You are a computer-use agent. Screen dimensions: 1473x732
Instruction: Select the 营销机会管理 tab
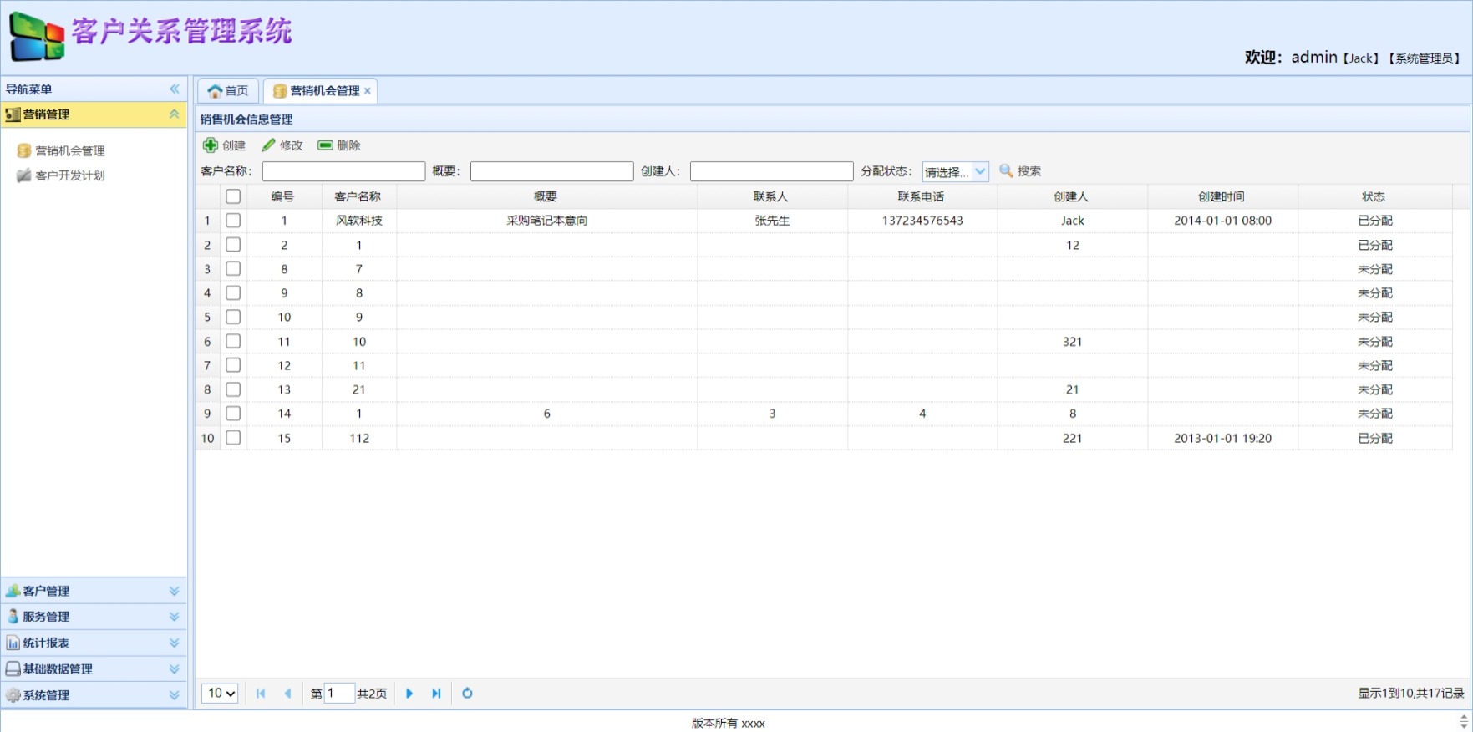[x=321, y=91]
